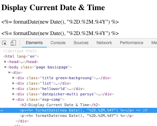Image resolution: width=157 pixels, height=126 pixels.
Task: Select the html lang="en" node
Action: 21,56
